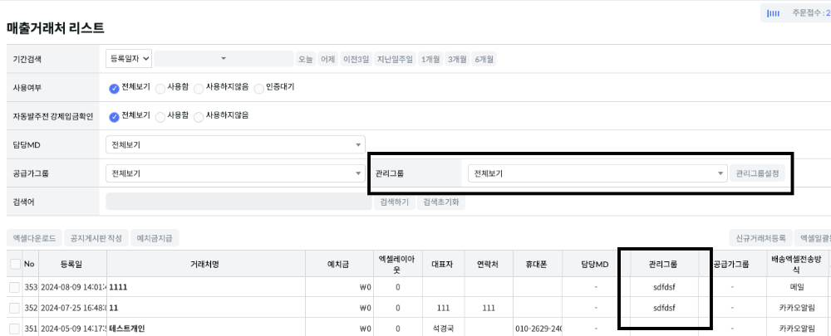Viewport: 831px width, 336px height.
Task: Click the 6개월 quick date button
Action: pos(484,59)
